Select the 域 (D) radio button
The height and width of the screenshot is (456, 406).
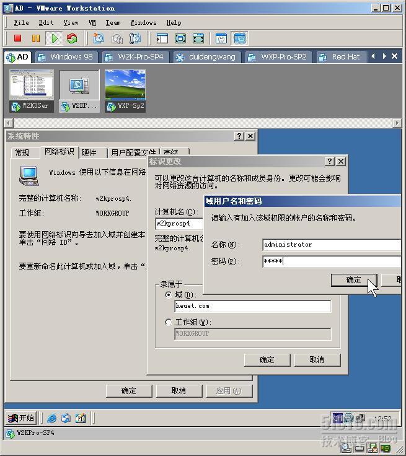168,294
